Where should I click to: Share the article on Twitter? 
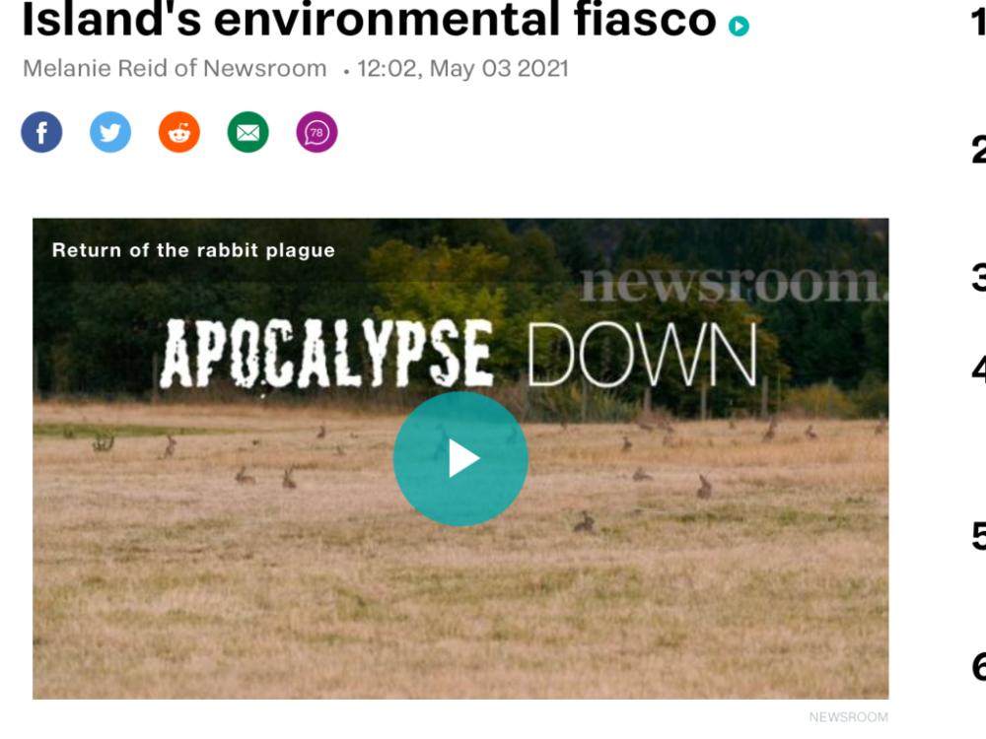110,132
